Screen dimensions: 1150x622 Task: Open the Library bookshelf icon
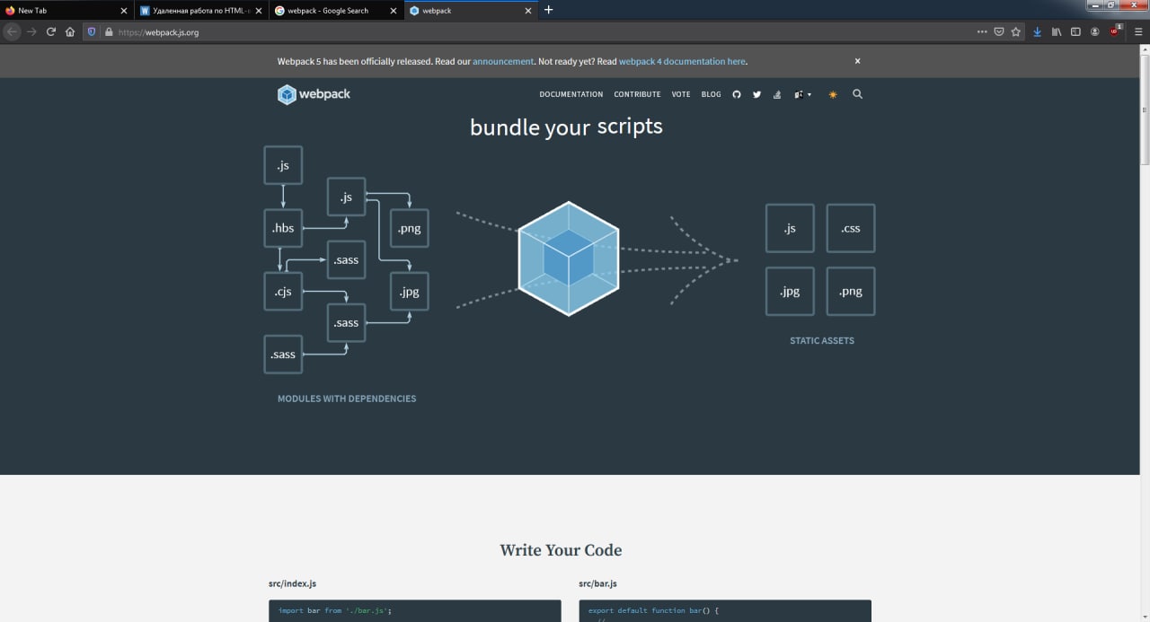click(1057, 31)
